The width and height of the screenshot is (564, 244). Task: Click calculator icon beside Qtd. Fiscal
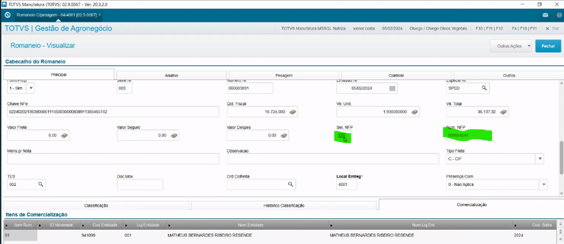click(293, 112)
